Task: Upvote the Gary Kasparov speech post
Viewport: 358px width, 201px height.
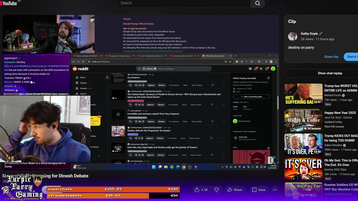Action: (x=136, y=121)
